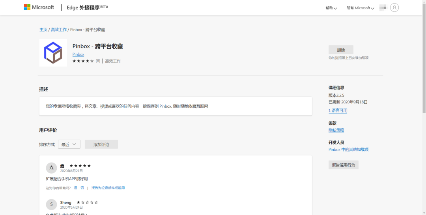
Task: Click the review count (8)
Action: point(98,61)
